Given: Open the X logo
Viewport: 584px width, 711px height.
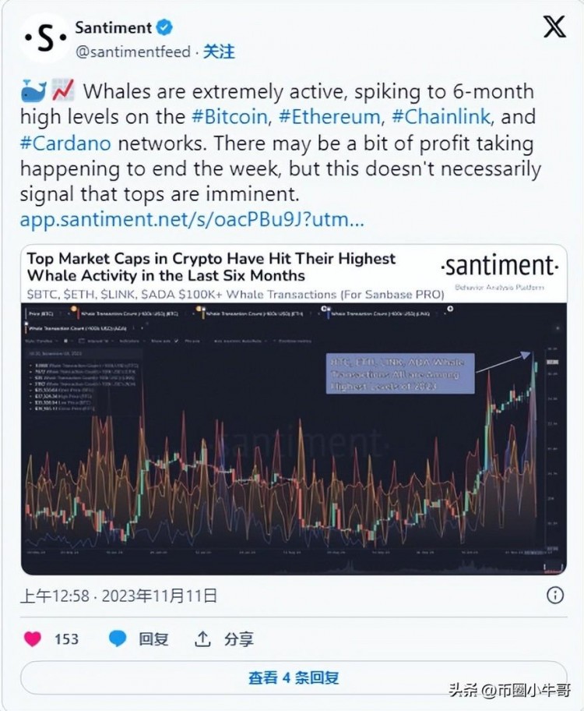Looking at the screenshot, I should coord(554,27).
